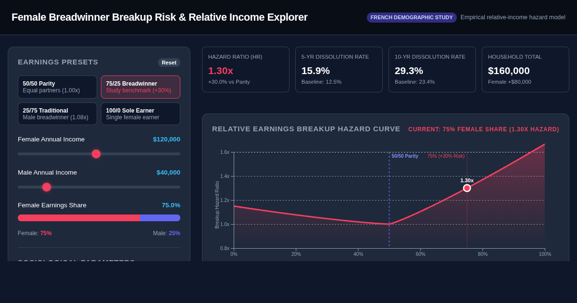
Task: Click the Female +$80,000 text
Action: (510, 82)
